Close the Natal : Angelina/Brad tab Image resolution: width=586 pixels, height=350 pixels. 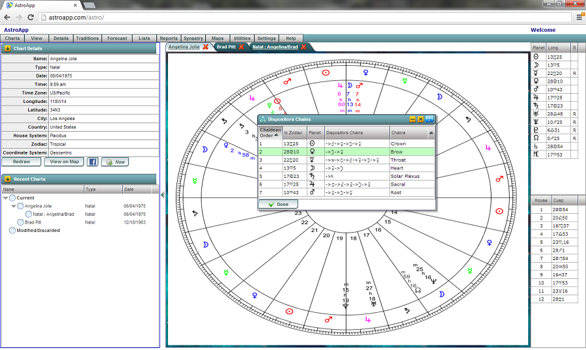[x=303, y=47]
